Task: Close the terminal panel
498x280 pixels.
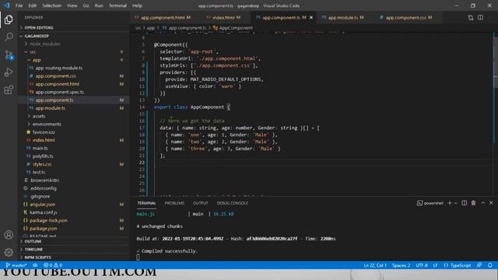Action: 491,203
